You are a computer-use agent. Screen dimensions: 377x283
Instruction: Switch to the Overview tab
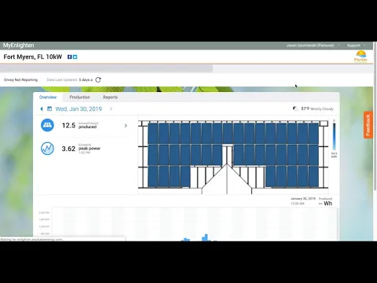pos(48,97)
